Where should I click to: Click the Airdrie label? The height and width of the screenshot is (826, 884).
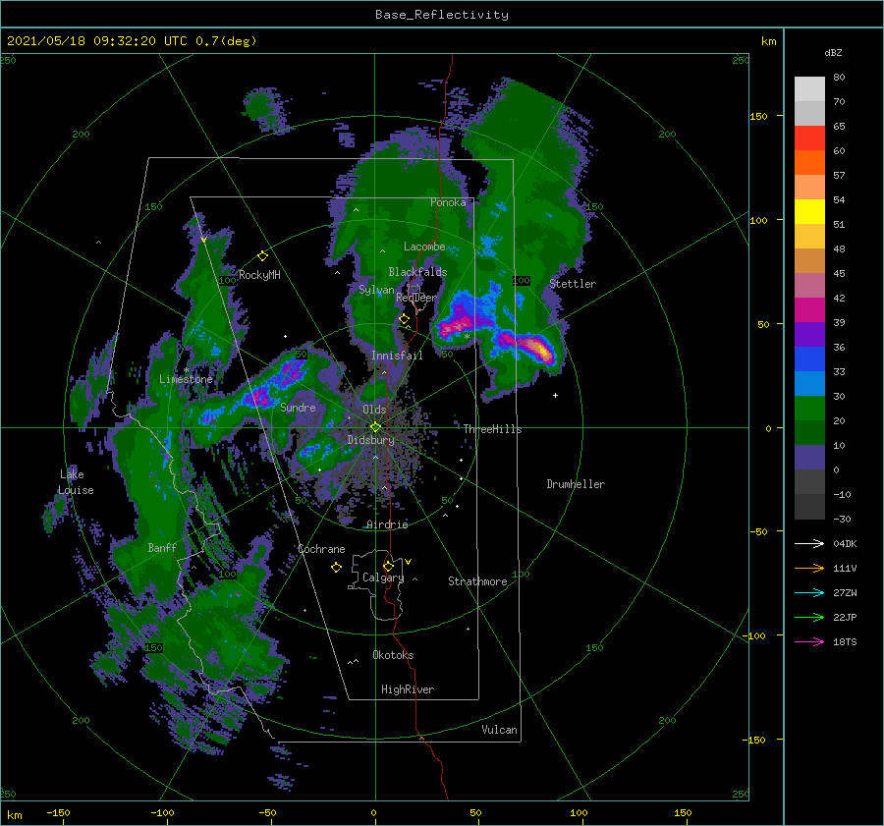(387, 524)
